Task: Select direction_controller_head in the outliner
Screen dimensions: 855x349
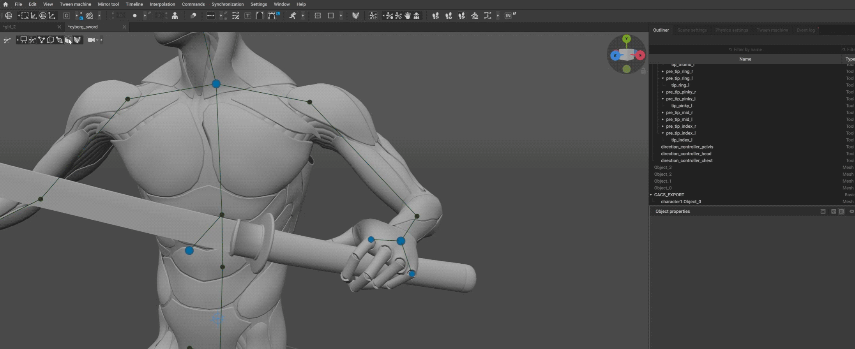Action: 686,154
